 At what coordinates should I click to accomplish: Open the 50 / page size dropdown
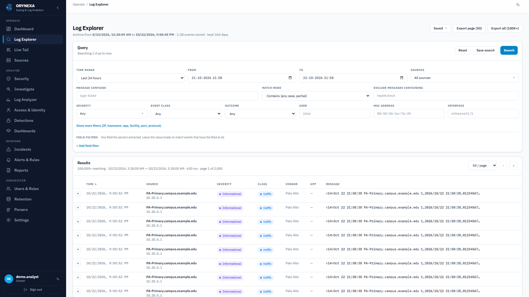pos(483,166)
